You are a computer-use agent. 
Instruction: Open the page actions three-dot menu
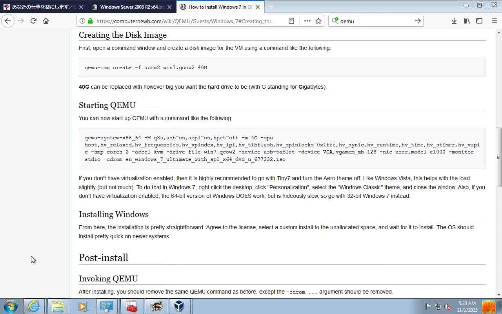(x=307, y=21)
